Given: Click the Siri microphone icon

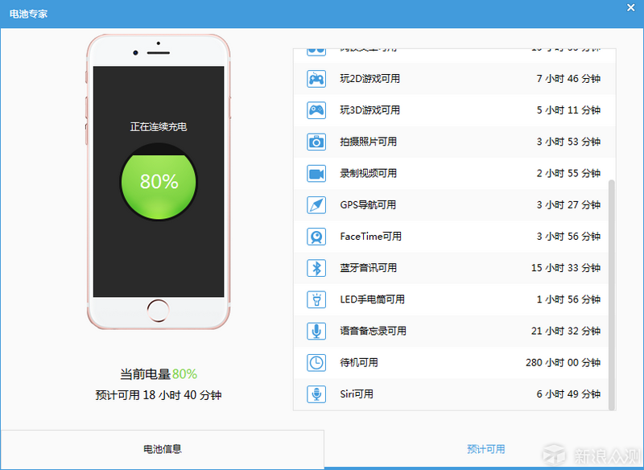Looking at the screenshot, I should click(x=316, y=394).
